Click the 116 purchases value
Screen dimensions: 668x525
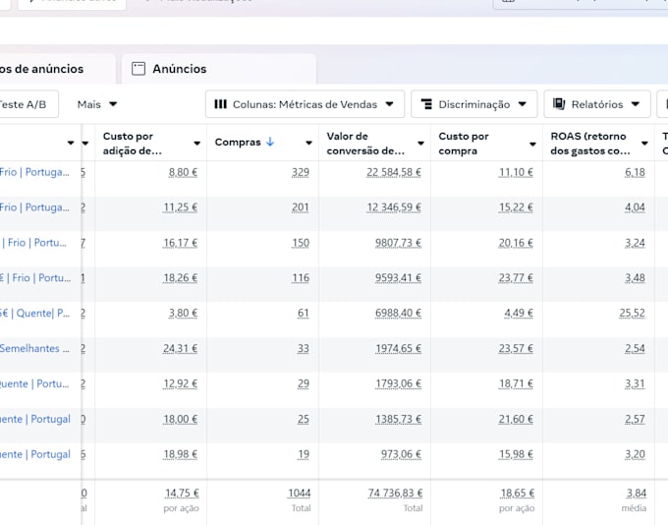click(x=301, y=278)
